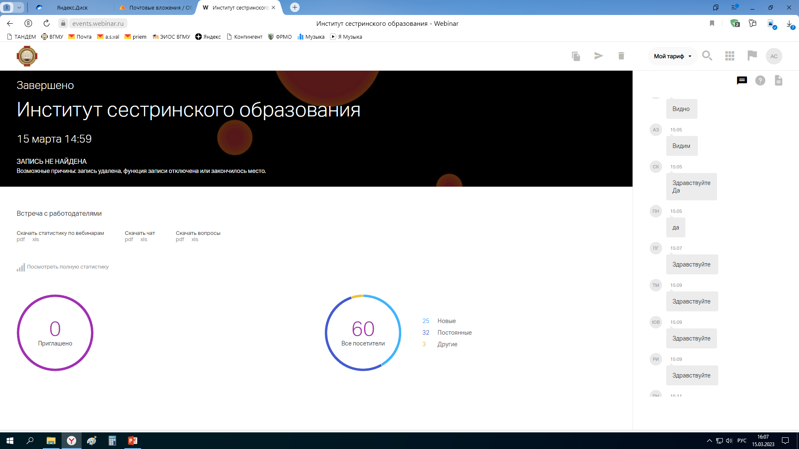Download questions as pdf
The image size is (799, 449).
coord(180,239)
